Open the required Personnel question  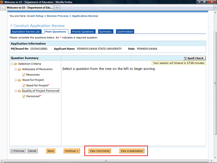tap(34, 96)
